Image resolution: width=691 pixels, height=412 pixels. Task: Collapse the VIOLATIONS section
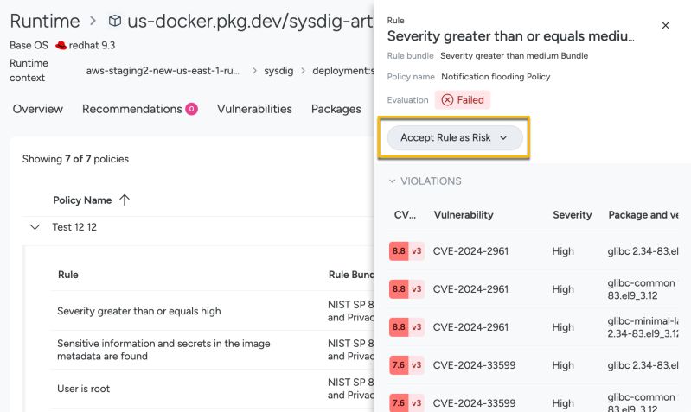392,181
